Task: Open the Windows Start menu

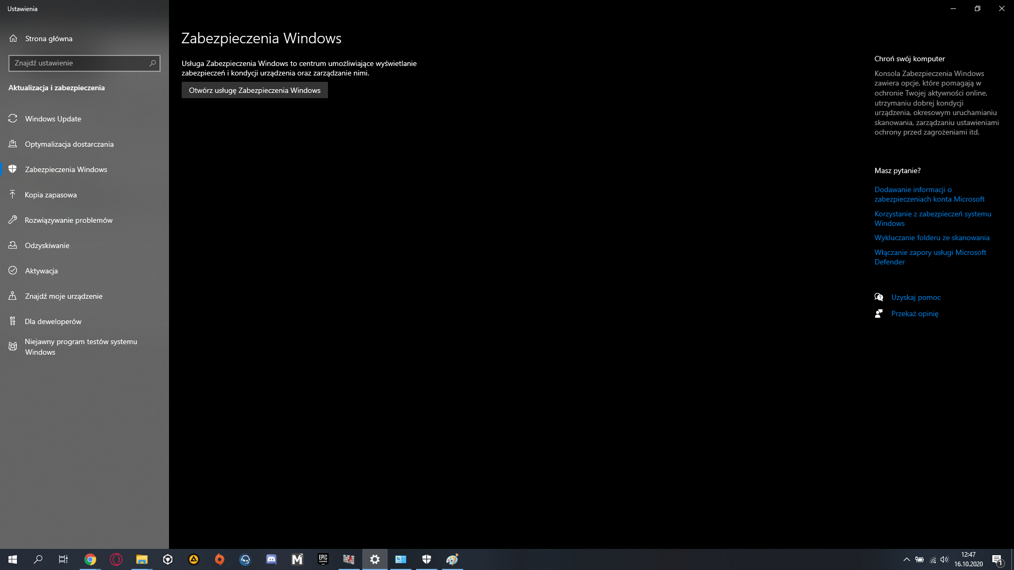Action: 13,559
